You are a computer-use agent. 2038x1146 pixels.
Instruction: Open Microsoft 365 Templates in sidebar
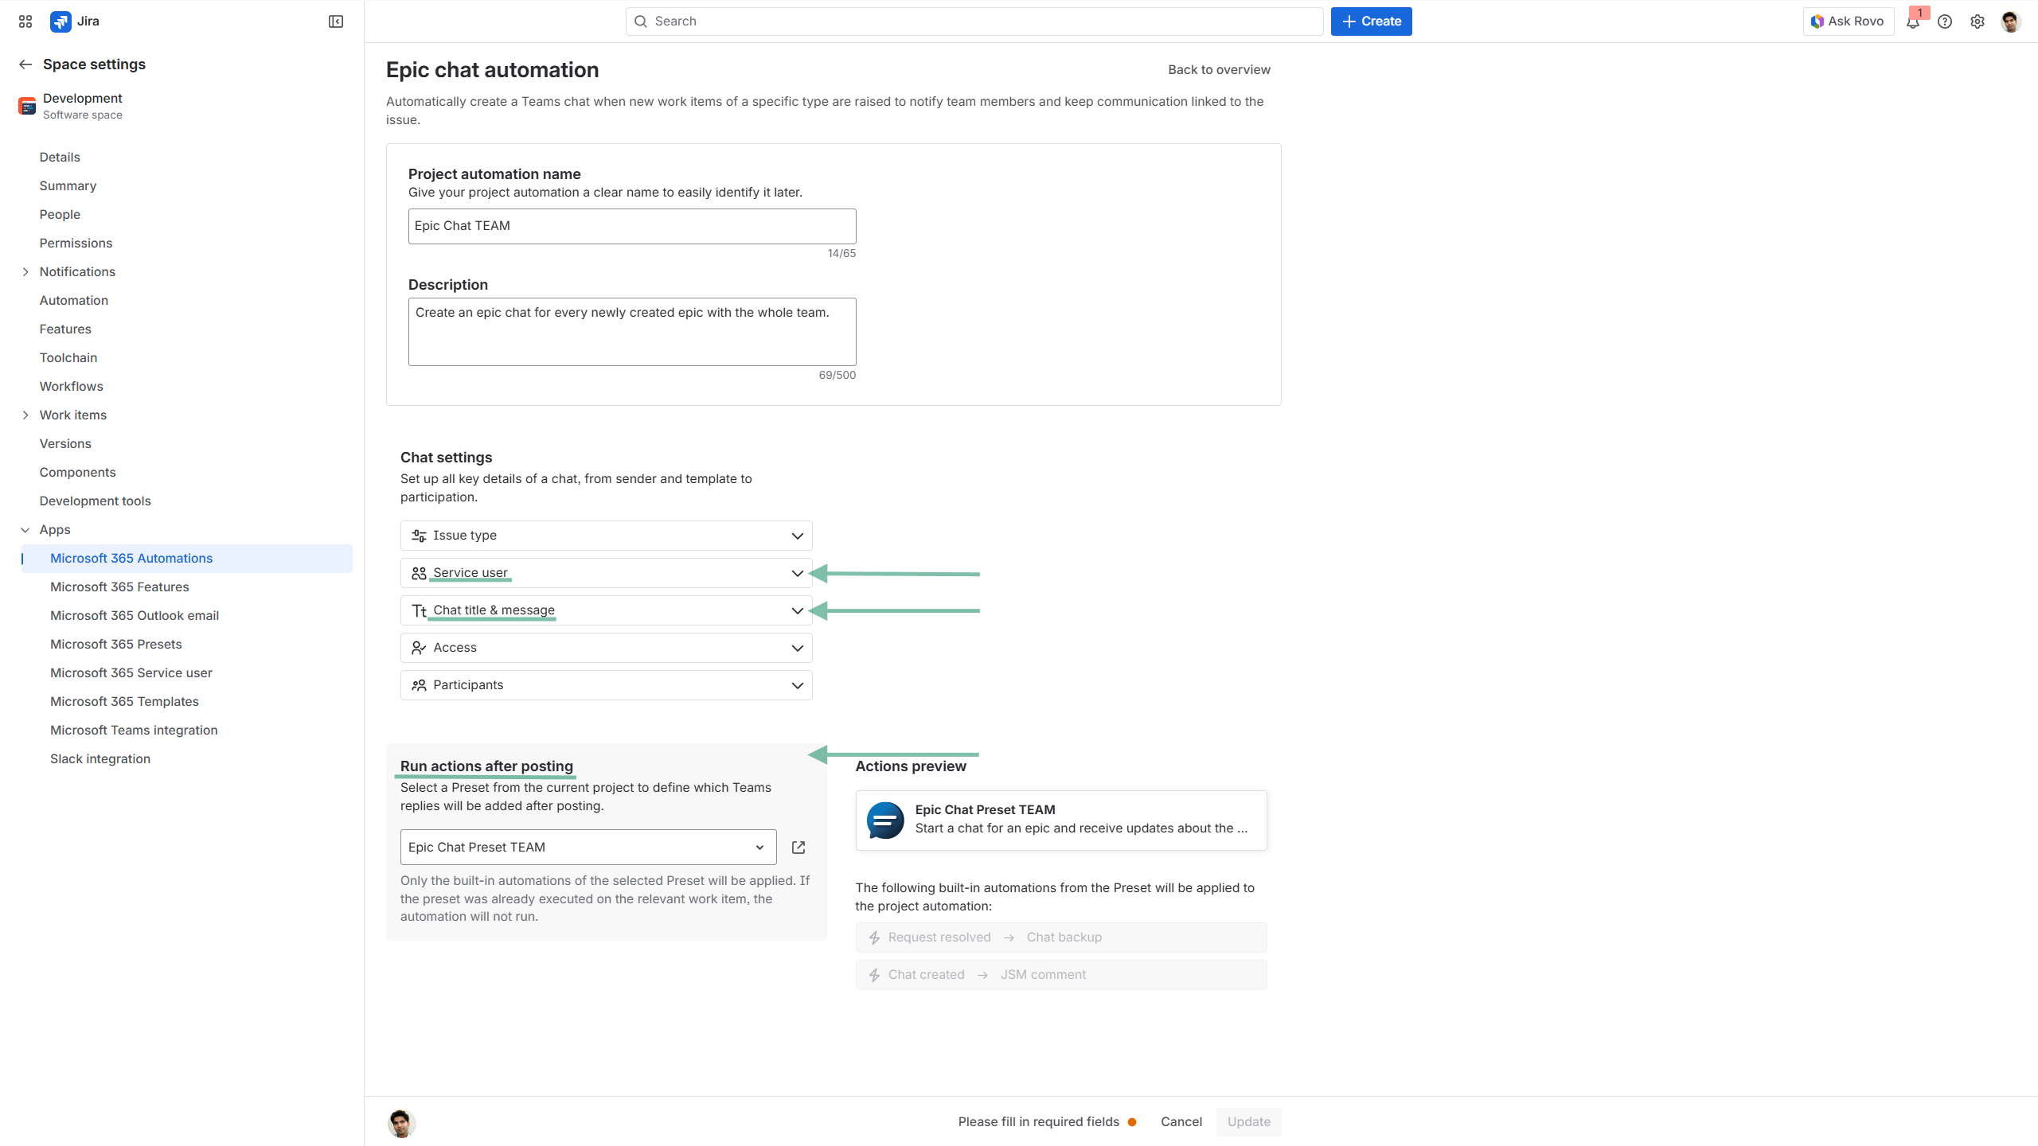coord(124,701)
